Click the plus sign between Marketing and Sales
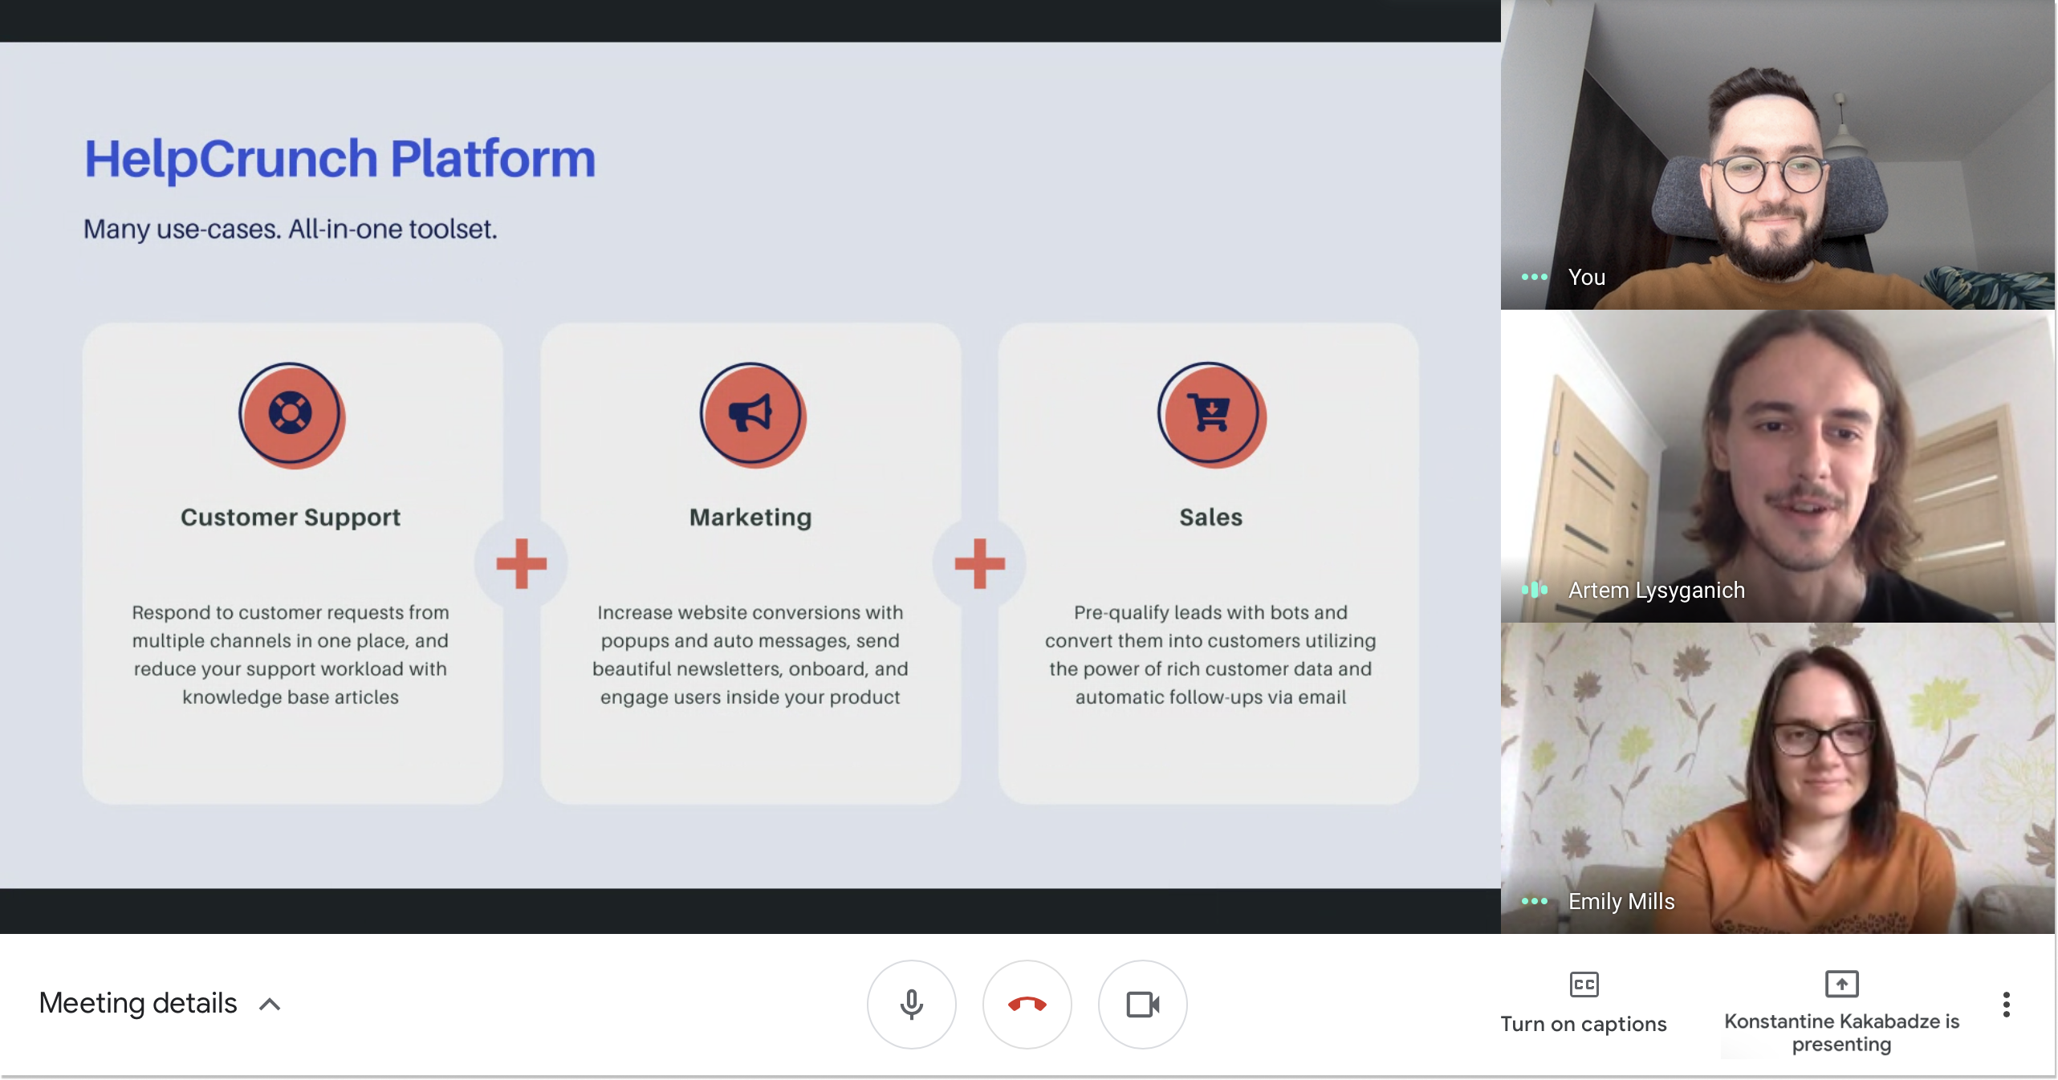Screen dimensions: 2058x1080 click(x=979, y=563)
